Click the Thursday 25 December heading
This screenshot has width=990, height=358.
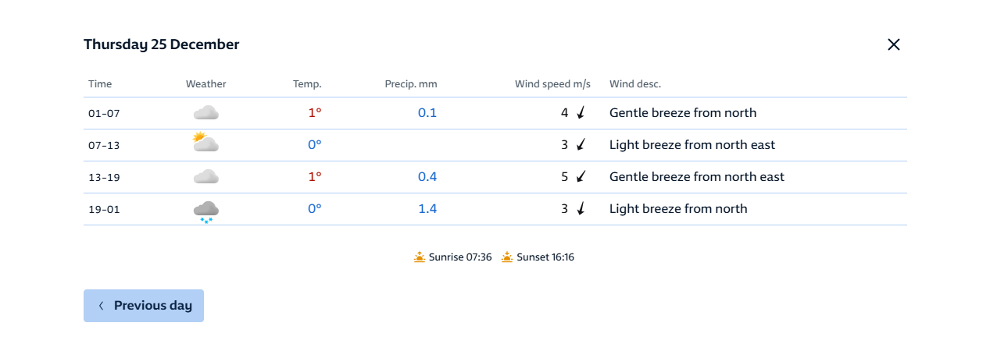(x=161, y=44)
